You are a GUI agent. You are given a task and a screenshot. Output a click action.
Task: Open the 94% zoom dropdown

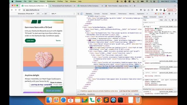pyautogui.click(x=54, y=14)
